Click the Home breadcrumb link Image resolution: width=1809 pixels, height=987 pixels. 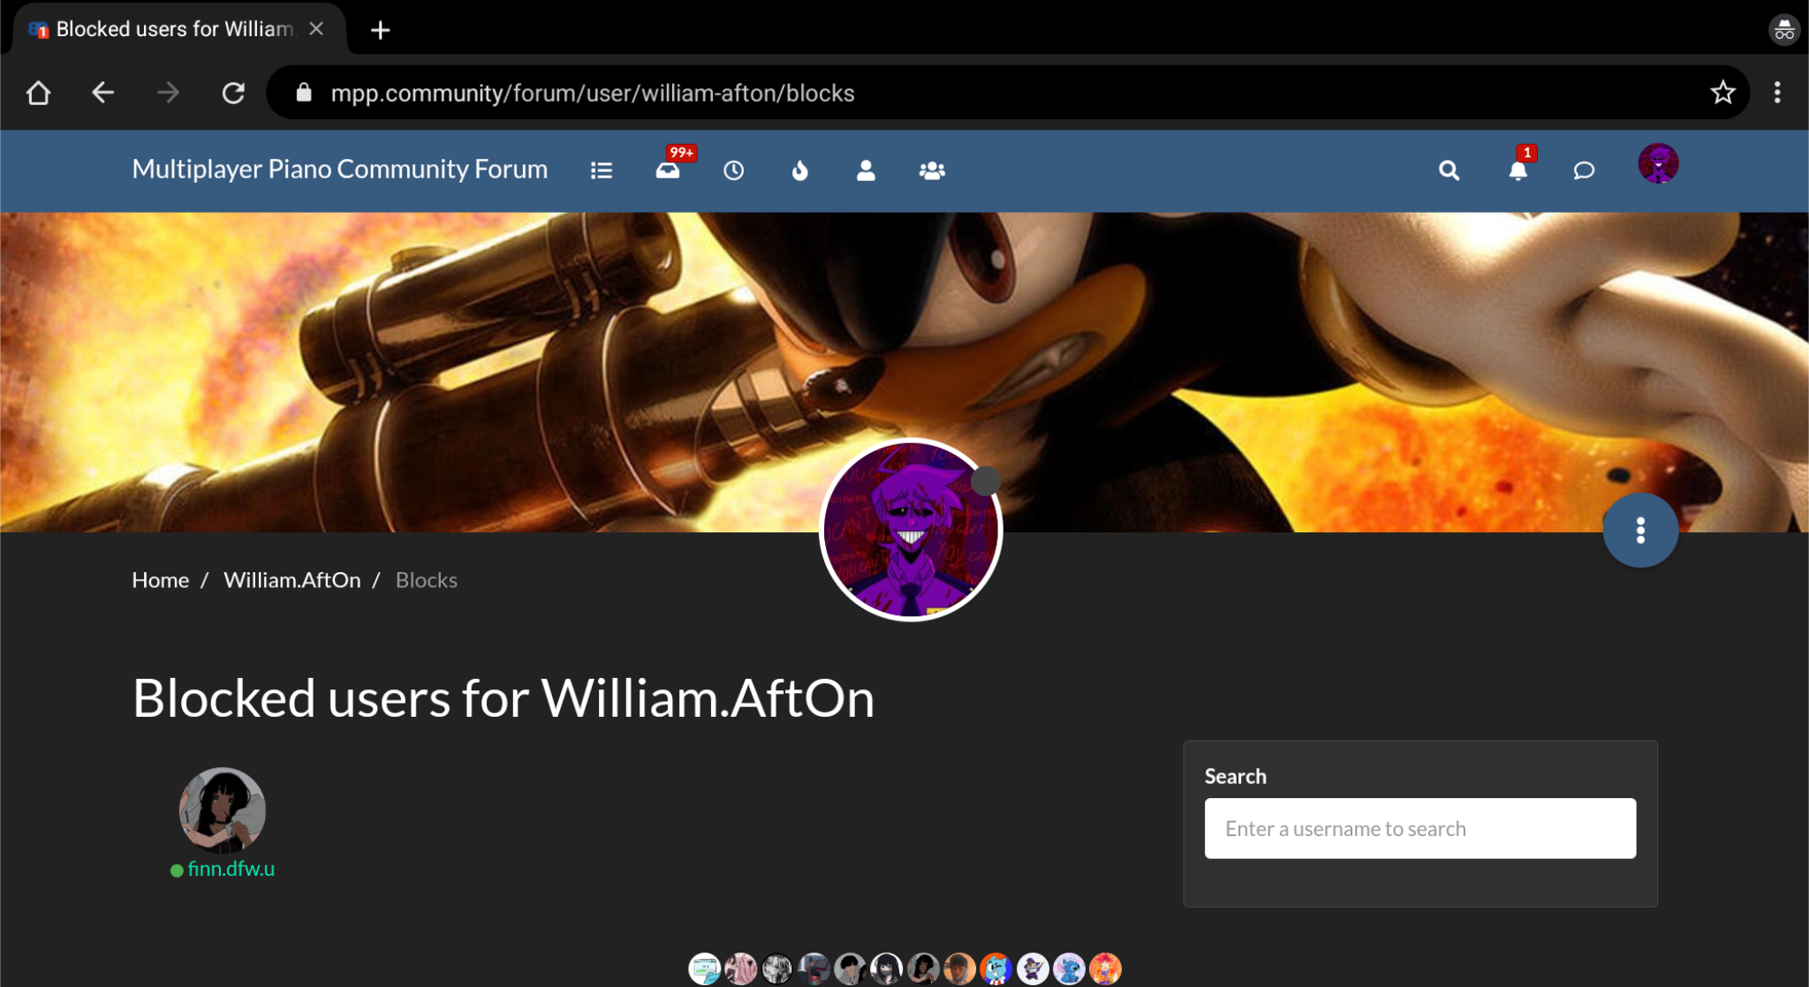tap(161, 580)
